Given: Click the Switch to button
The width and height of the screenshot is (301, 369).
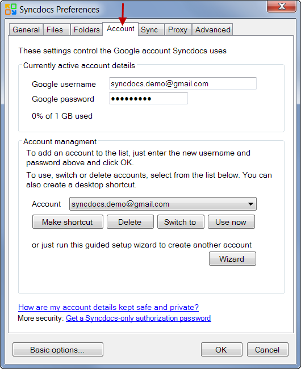Looking at the screenshot, I should 181,221.
